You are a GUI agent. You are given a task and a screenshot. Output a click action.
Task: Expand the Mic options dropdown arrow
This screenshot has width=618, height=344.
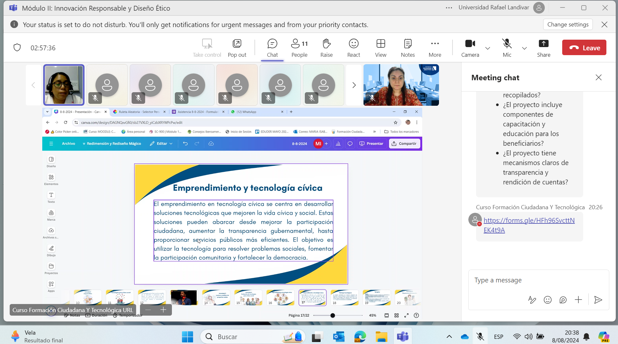[x=524, y=48]
